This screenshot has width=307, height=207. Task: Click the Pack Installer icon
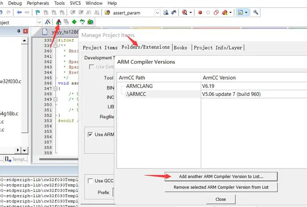pos(90,22)
